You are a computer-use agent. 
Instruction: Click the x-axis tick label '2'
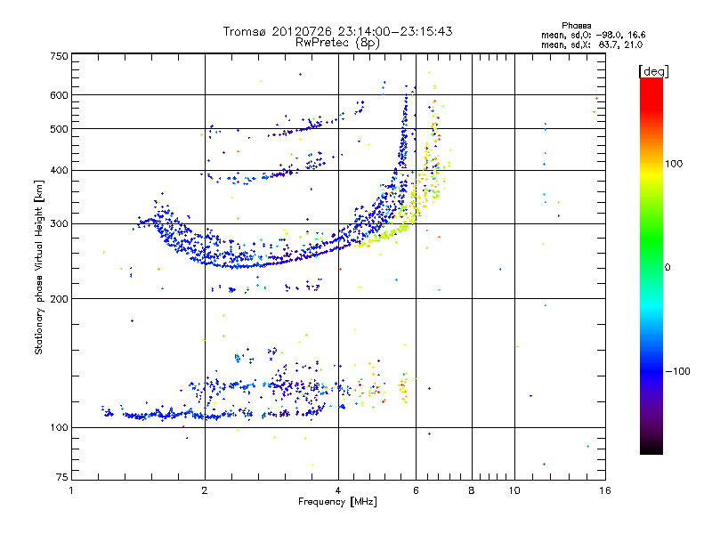[205, 490]
